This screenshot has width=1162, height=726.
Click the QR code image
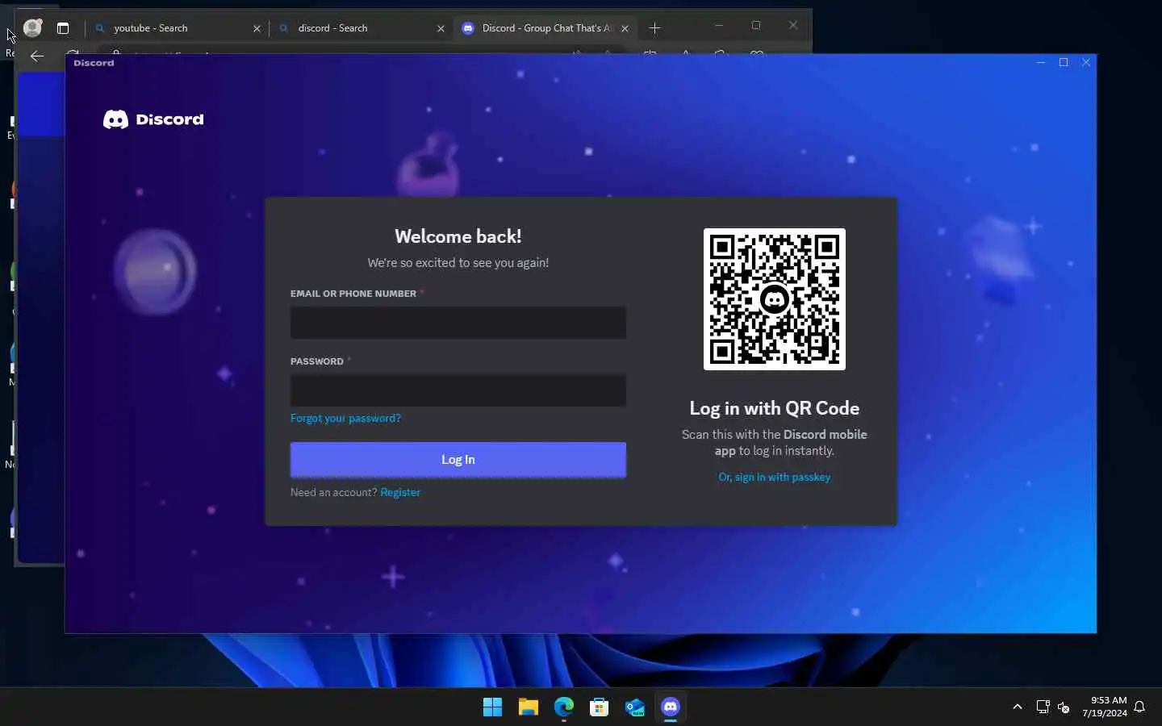(x=774, y=299)
